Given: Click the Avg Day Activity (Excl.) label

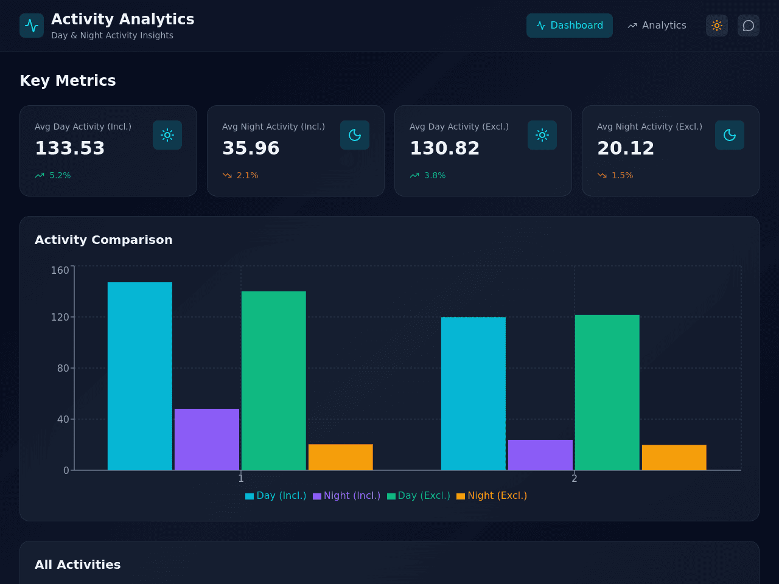Looking at the screenshot, I should [459, 127].
